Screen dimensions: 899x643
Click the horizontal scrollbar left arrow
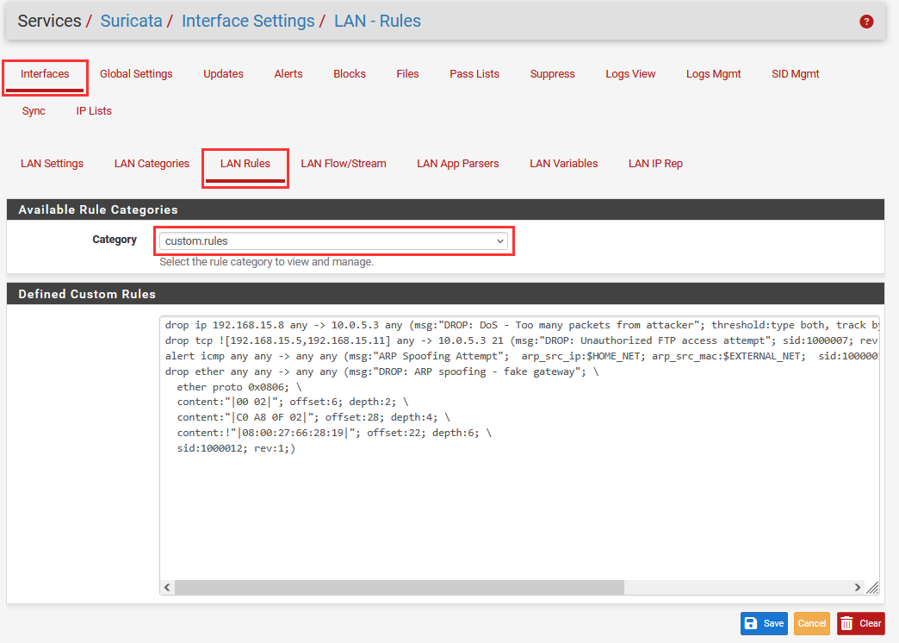coord(168,587)
